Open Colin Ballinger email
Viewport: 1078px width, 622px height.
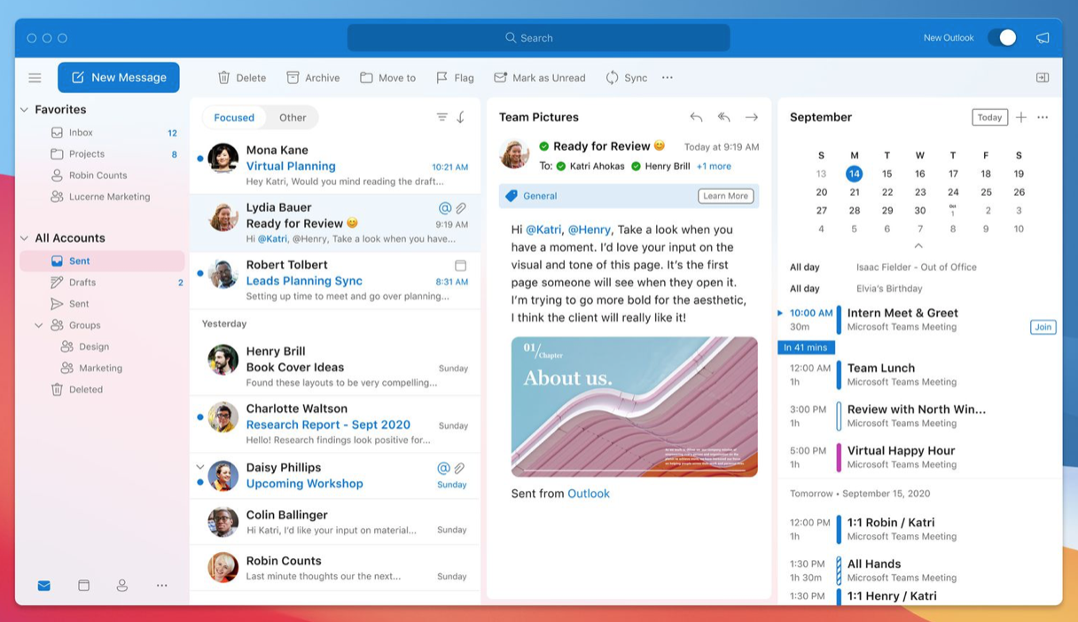click(335, 522)
